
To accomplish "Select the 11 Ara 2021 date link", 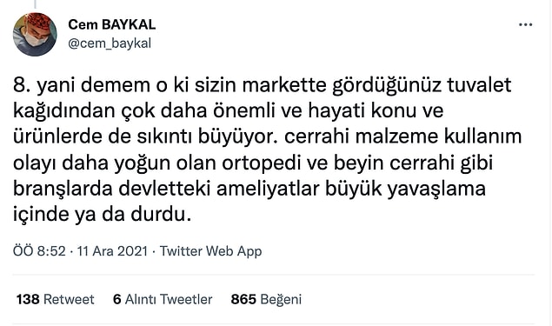I will point(112,251).
